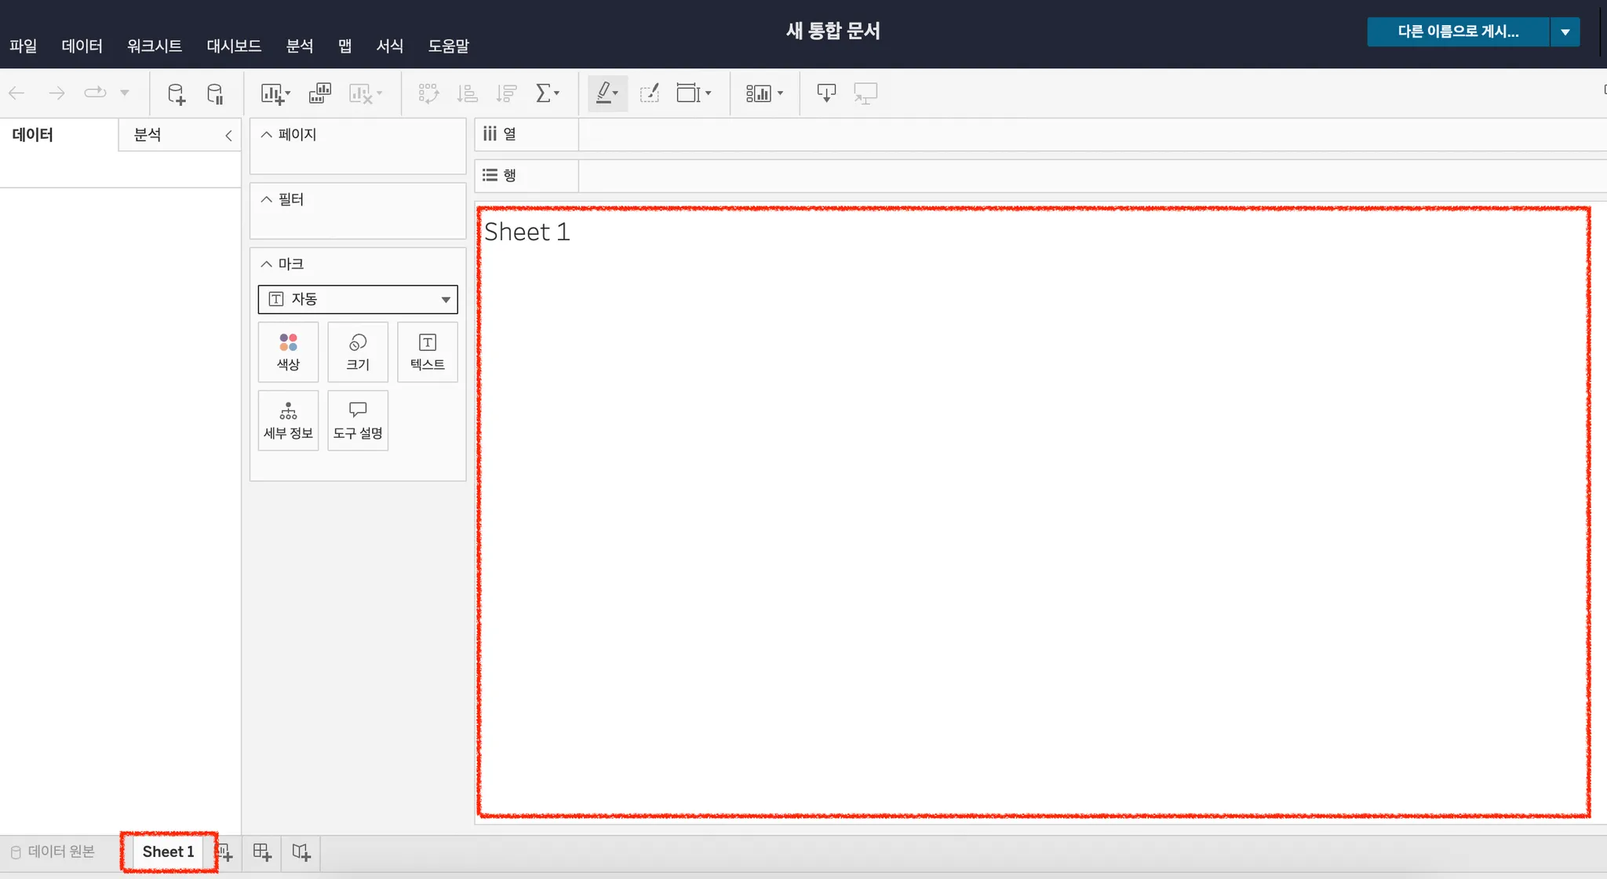This screenshot has width=1607, height=879.
Task: Click the pause auto updates icon
Action: click(x=215, y=94)
